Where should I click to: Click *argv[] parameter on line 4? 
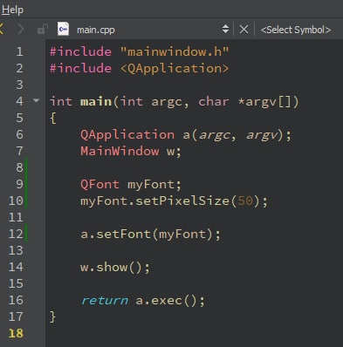pos(264,102)
